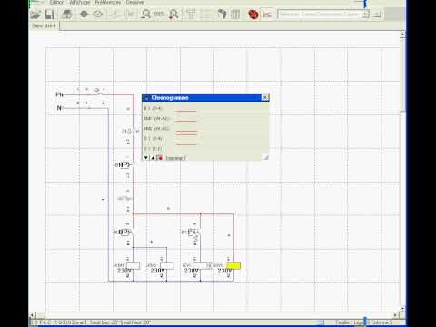The width and height of the screenshot is (436, 327).
Task: Click the underlined link in Chronogramme footer
Action: 175,158
